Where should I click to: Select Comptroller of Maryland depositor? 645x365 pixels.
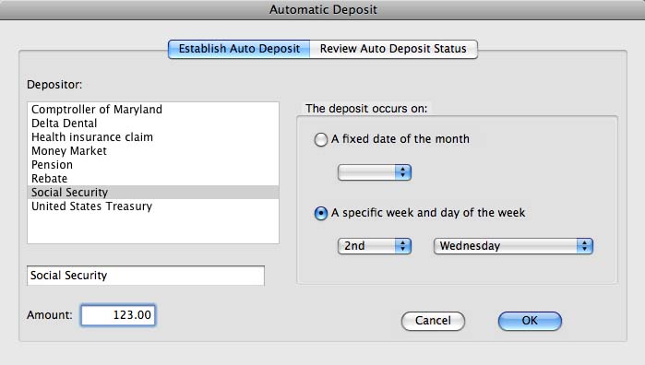[x=153, y=110]
